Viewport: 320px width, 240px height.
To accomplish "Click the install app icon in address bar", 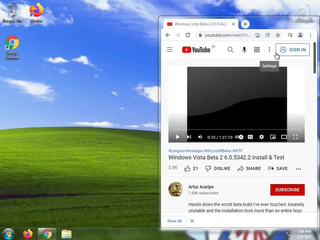I will click(x=258, y=35).
